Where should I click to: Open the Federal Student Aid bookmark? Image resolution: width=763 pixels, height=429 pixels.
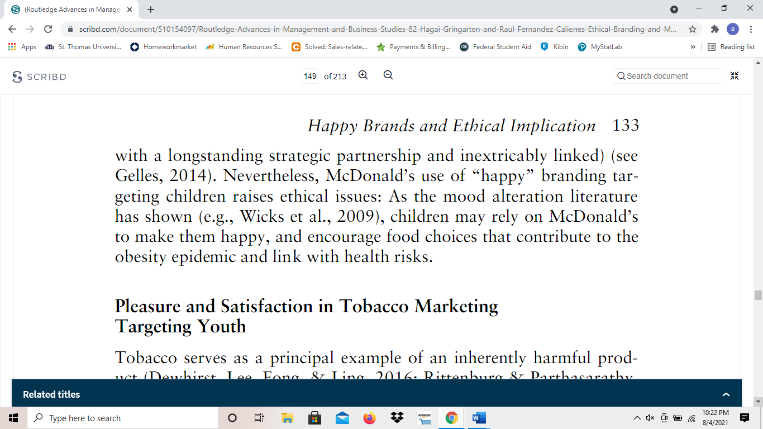coord(495,47)
